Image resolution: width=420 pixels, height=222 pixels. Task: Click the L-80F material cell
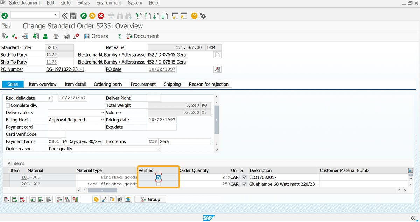pyautogui.click(x=52, y=177)
